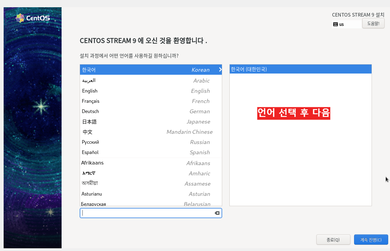Screen dimensions: 390x251
Task: Select Español Spanish language row
Action: tap(151, 152)
